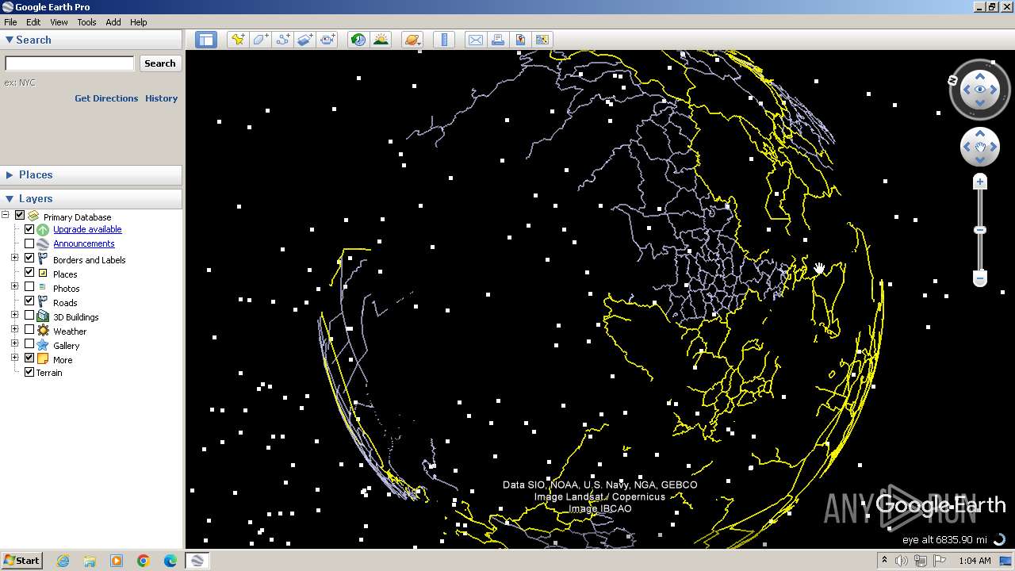Viewport: 1015px width, 571px height.
Task: Collapse the Search panel
Action: 10,40
